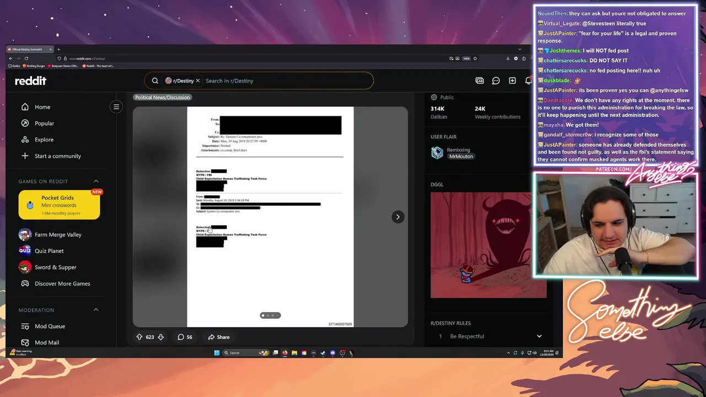
Task: Open the Bodycam Shows Offic... bookmark
Action: 63,66
